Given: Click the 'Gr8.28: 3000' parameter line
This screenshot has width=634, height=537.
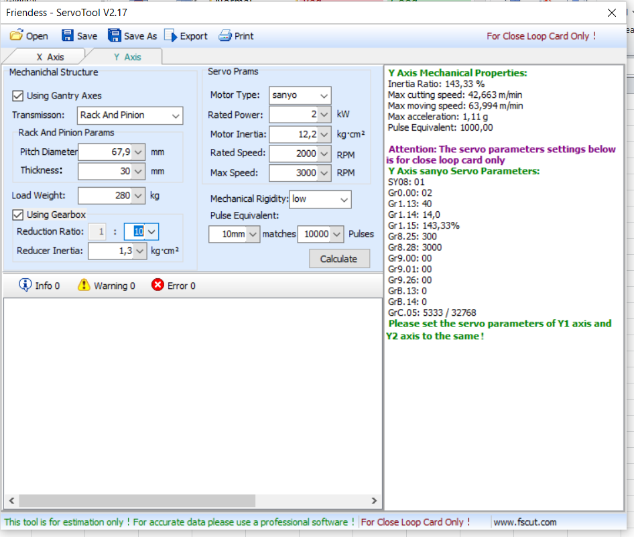Looking at the screenshot, I should click(414, 247).
